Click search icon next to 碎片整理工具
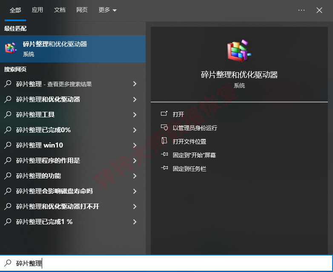The width and height of the screenshot is (333, 272). click(8, 114)
